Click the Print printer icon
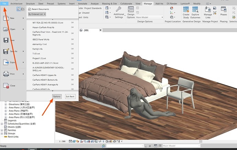 click(6, 74)
